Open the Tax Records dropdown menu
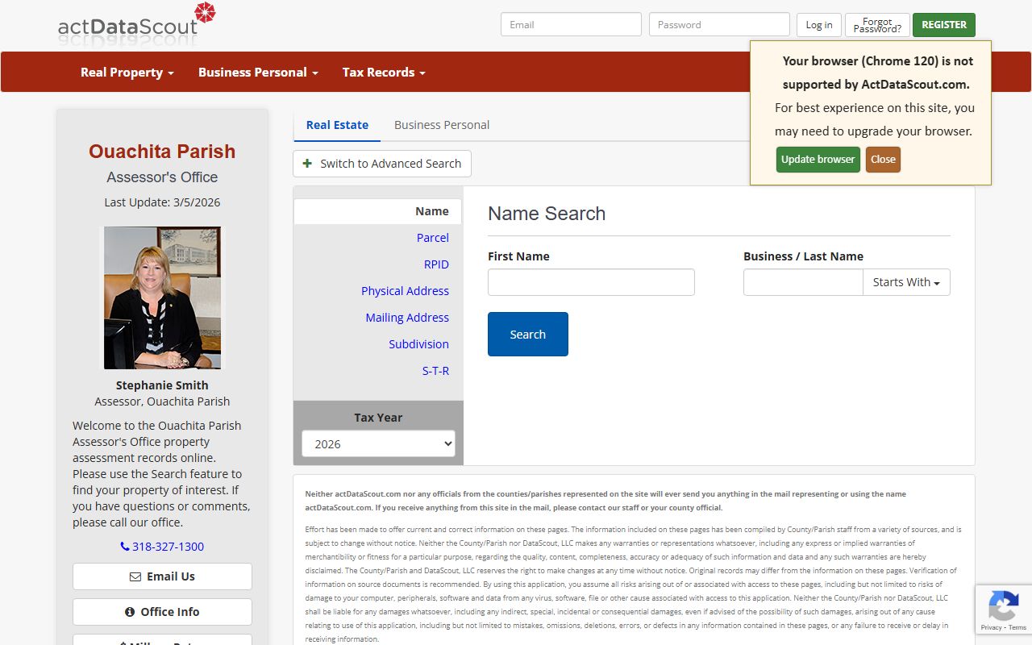 pos(384,72)
